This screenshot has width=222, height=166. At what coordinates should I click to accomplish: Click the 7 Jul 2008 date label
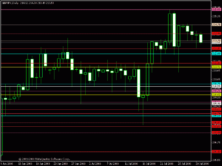113,164
